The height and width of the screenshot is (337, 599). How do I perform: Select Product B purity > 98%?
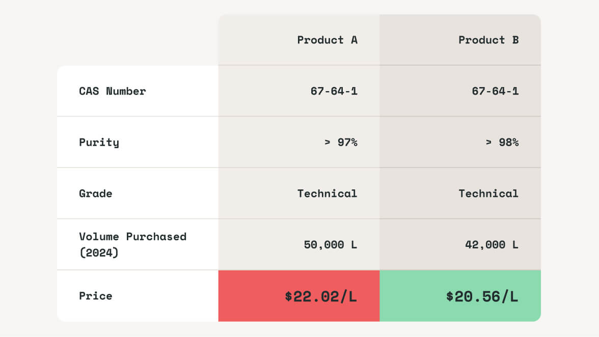(502, 142)
